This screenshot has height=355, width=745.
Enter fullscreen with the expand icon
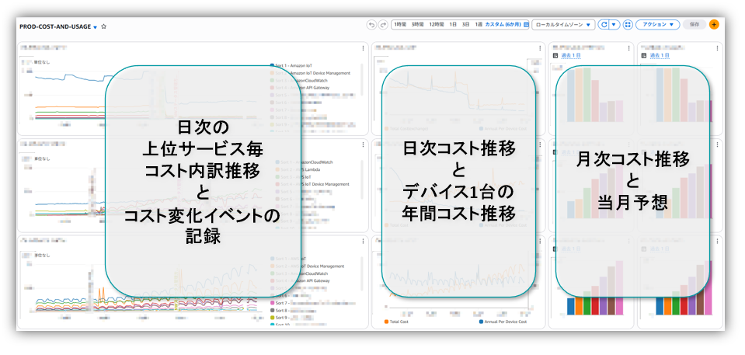628,25
